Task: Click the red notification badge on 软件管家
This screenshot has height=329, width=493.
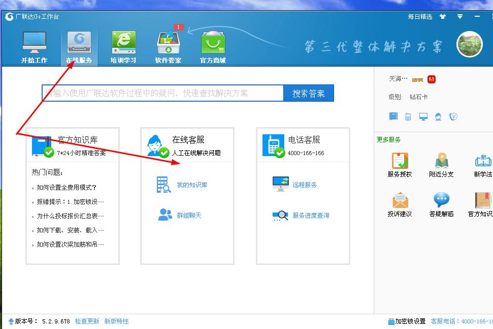Action: click(x=178, y=27)
